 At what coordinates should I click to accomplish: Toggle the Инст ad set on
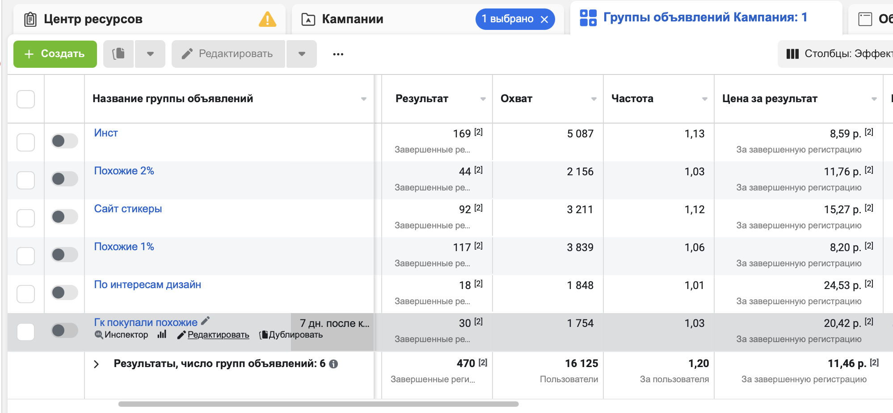point(64,141)
